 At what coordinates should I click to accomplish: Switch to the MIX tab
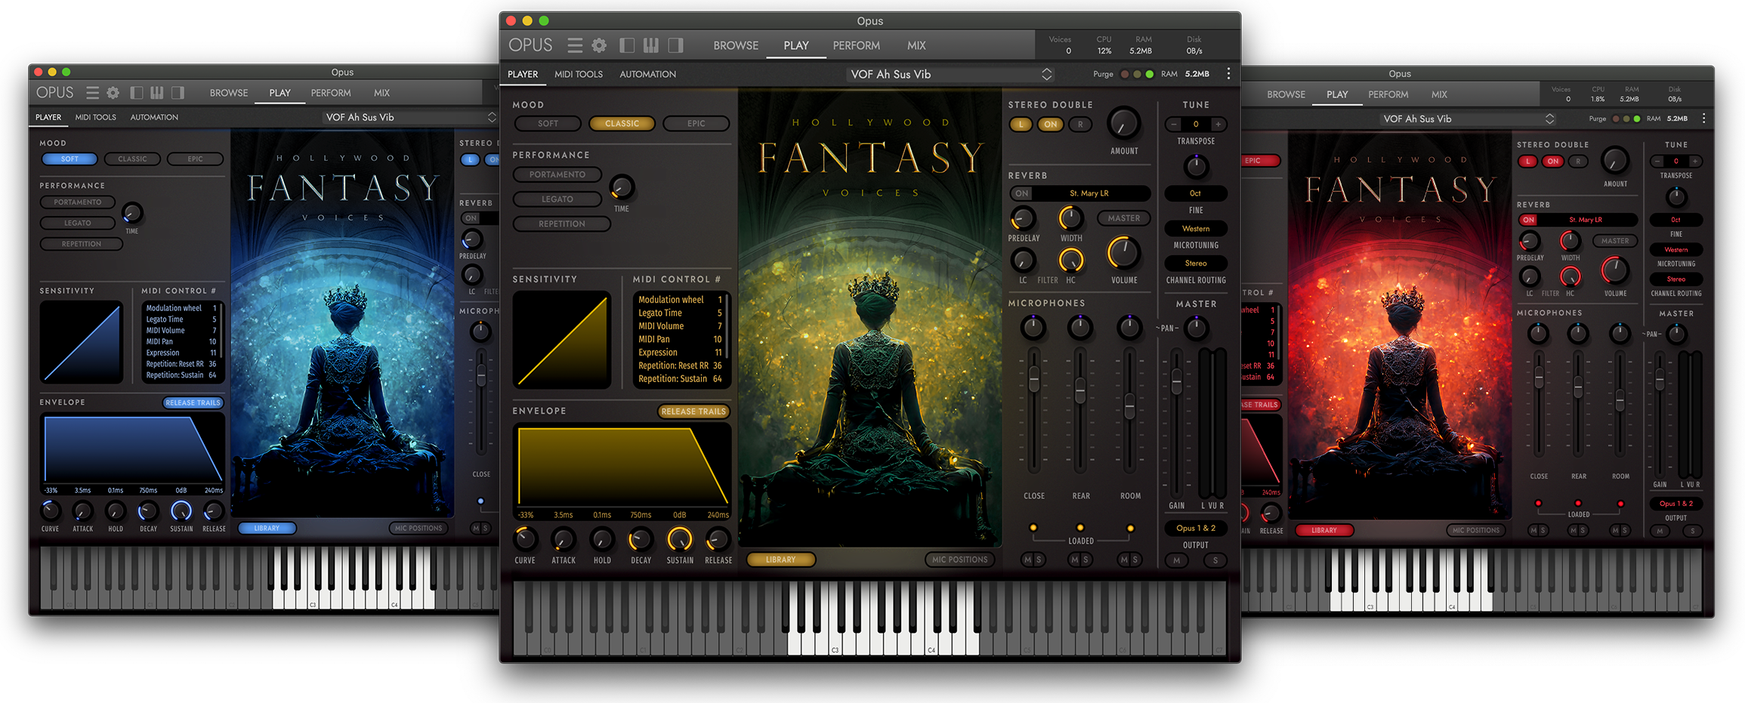tap(916, 45)
